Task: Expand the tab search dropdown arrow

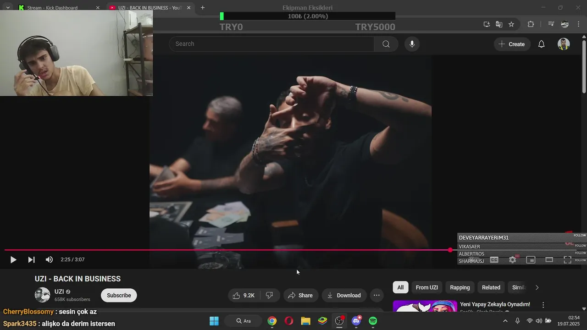Action: click(8, 8)
